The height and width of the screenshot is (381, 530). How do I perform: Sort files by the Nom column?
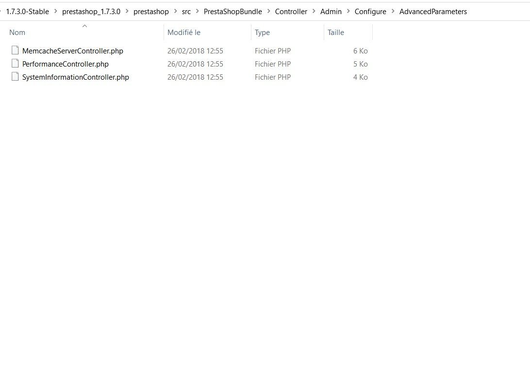pyautogui.click(x=17, y=33)
